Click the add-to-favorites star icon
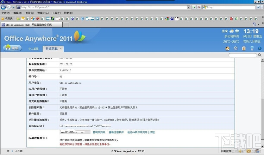Screen dimensions: 264x155 click(x=18, y=19)
